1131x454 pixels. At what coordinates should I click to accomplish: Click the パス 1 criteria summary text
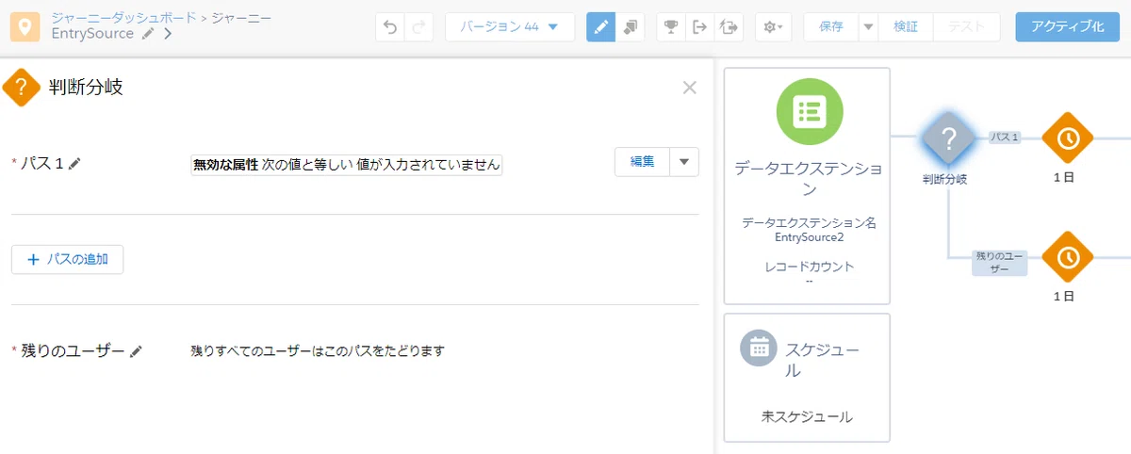pos(346,165)
